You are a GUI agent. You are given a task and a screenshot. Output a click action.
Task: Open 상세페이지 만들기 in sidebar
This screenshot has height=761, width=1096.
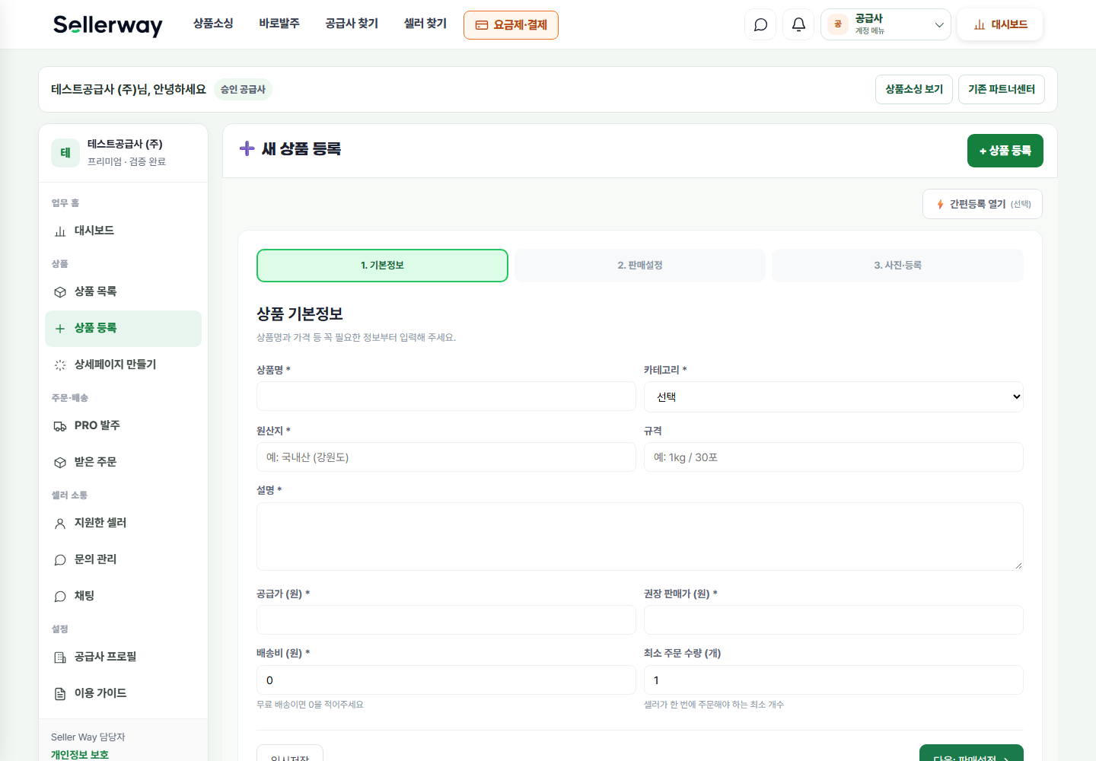click(123, 365)
